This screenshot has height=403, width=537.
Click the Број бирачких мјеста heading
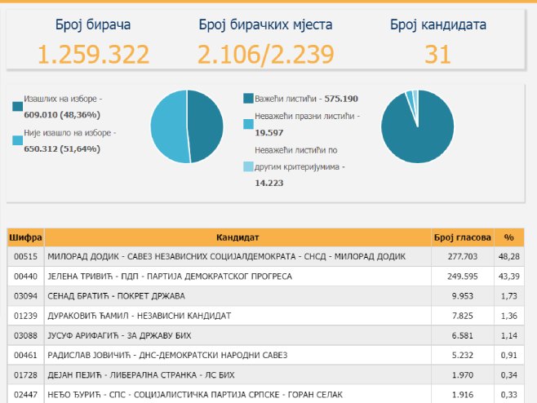265,24
